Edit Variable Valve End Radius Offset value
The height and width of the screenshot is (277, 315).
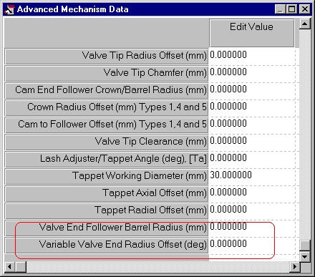tap(252, 246)
